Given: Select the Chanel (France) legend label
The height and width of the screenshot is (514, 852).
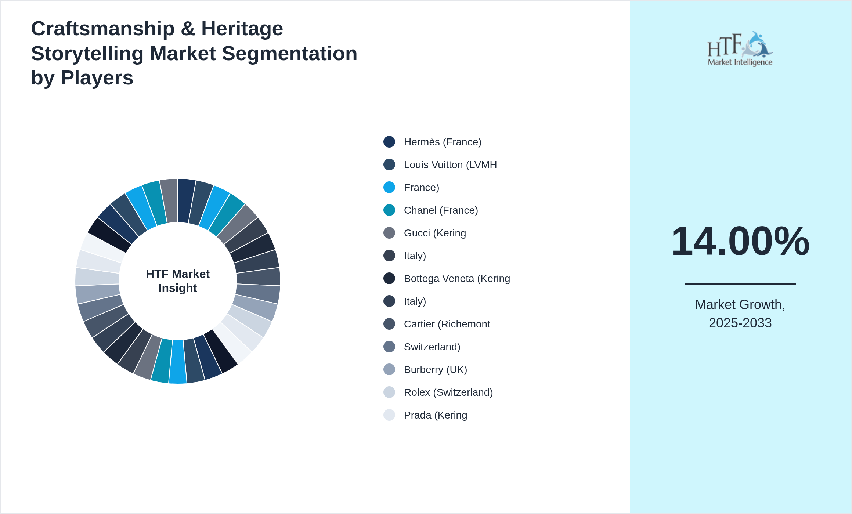Looking at the screenshot, I should tap(441, 210).
